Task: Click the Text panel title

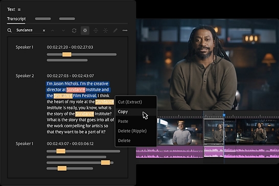Action: pyautogui.click(x=11, y=9)
